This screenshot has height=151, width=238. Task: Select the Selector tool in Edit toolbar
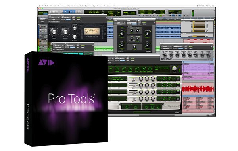coord(69,12)
